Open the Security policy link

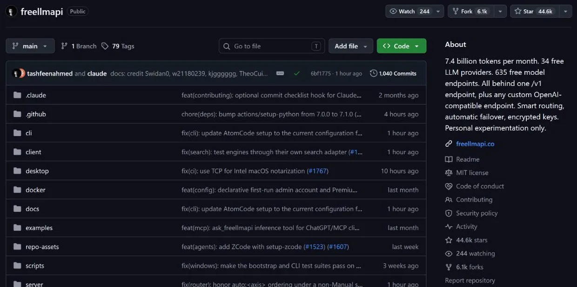pos(477,213)
